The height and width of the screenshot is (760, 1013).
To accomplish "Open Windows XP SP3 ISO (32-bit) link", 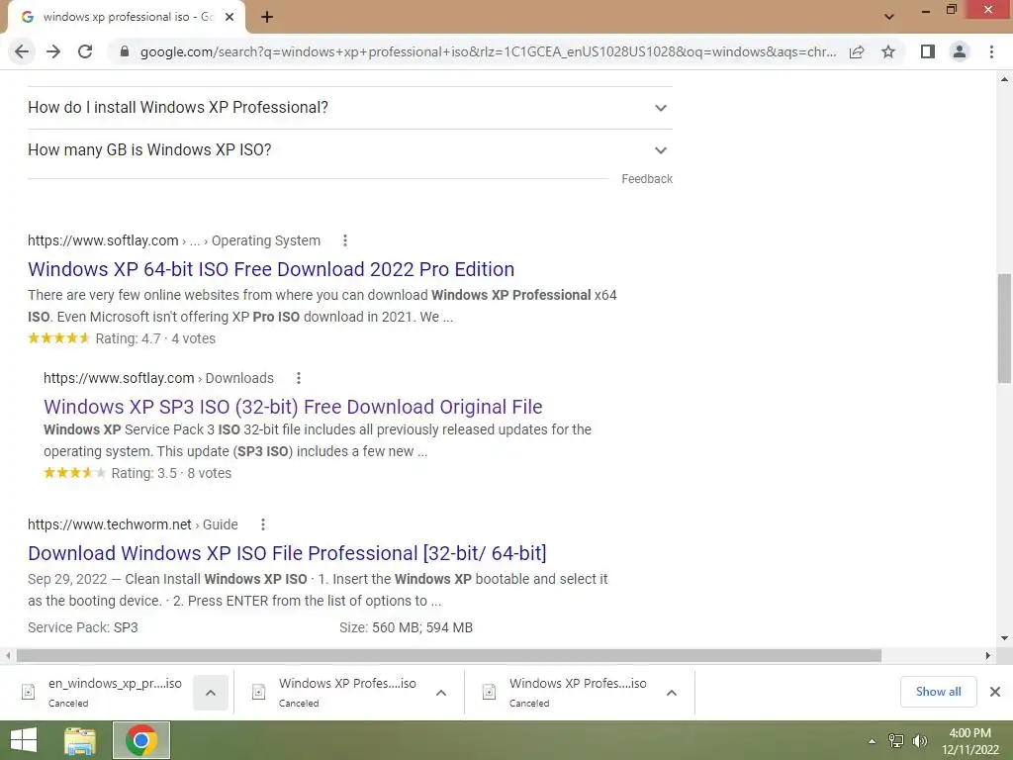I will click(293, 407).
